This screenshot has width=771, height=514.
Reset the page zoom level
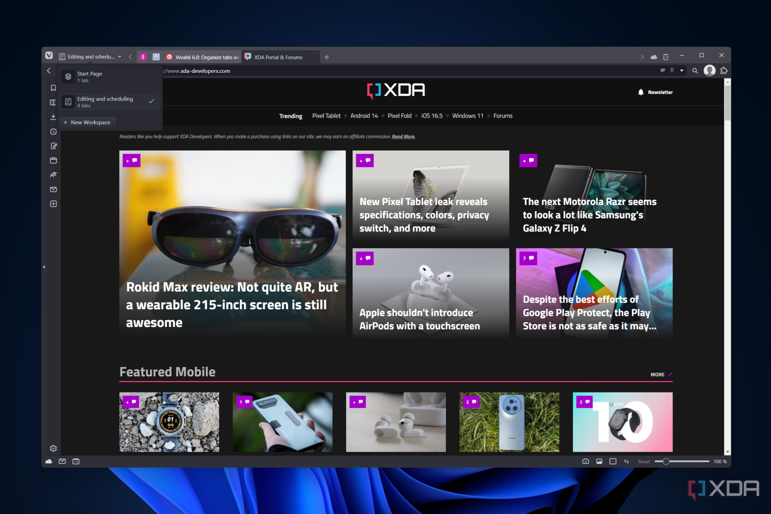tap(644, 461)
